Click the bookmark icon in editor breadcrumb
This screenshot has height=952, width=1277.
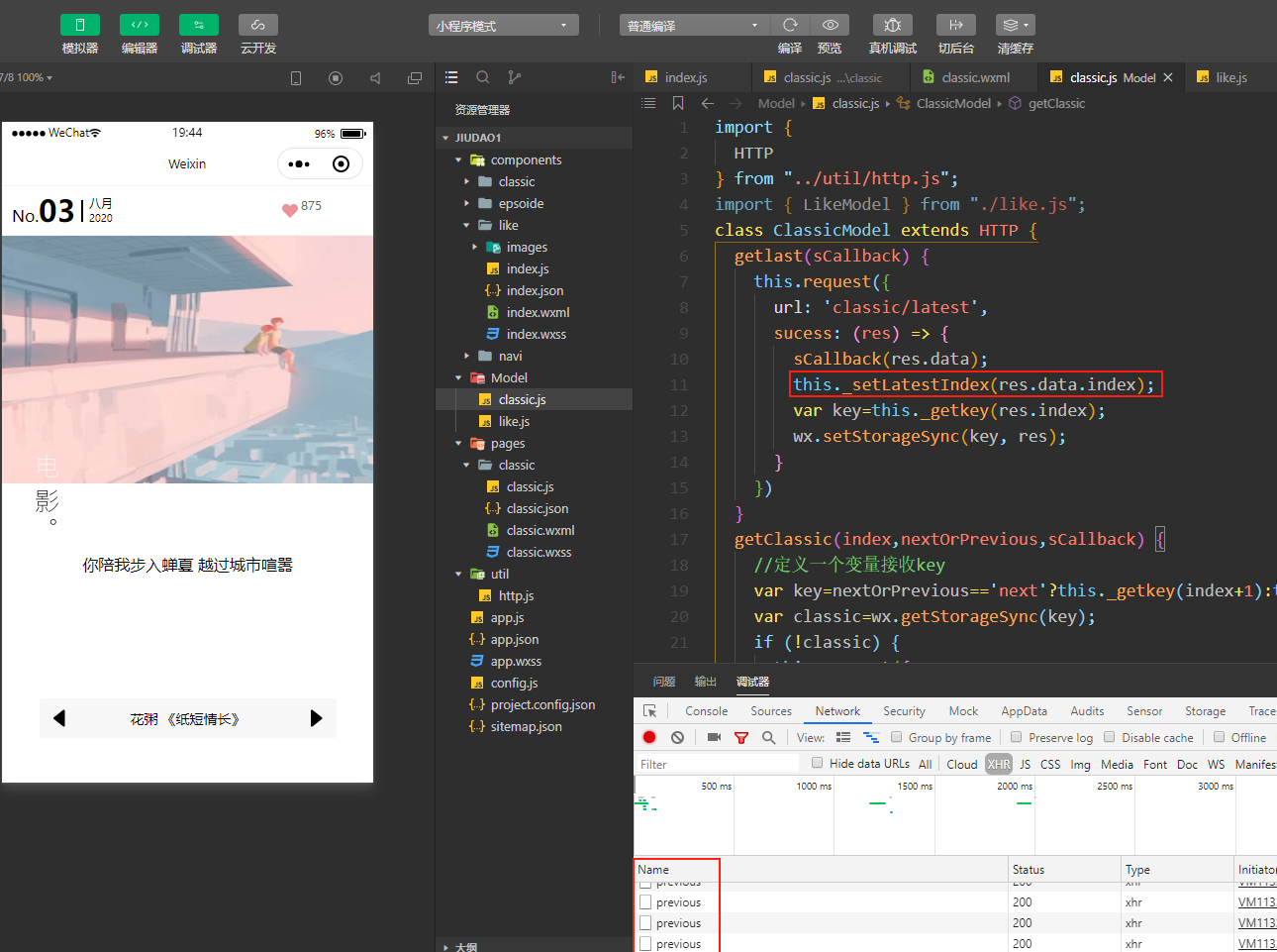coord(678,103)
